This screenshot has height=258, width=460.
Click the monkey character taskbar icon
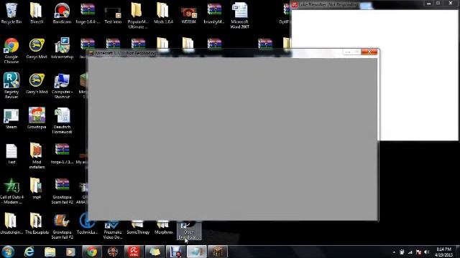pos(113,252)
